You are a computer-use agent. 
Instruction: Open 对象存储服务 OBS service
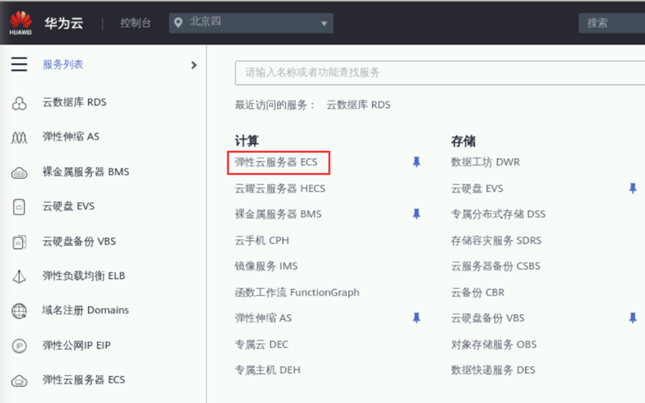[494, 344]
